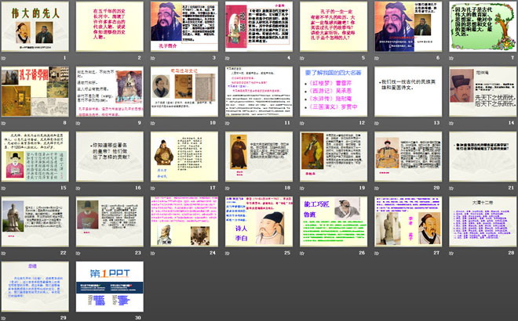Click the animation star icon under slide 7
The width and height of the screenshot is (518, 321).
[451, 58]
